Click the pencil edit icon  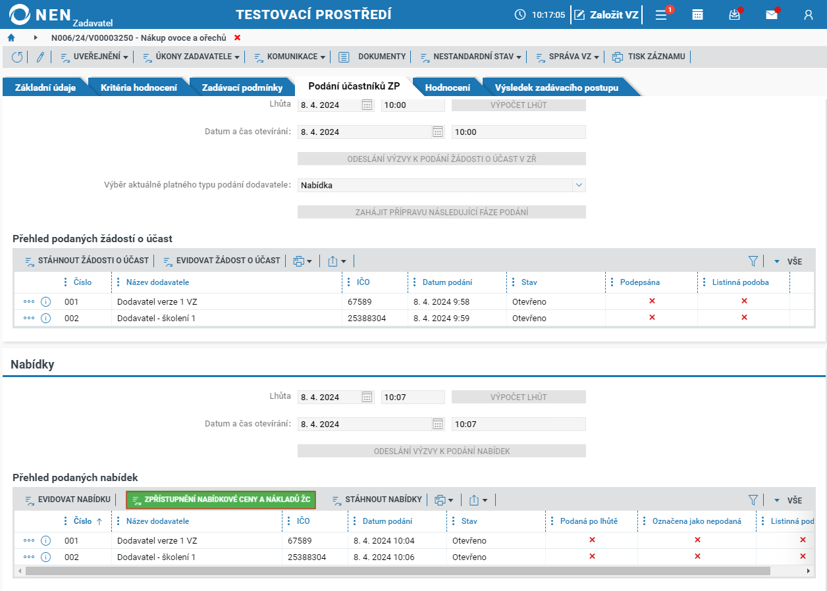pyautogui.click(x=40, y=57)
